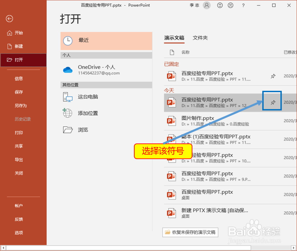Click the back arrow to exit Open view
Viewport: 297px width, 251px height.
(x=9, y=19)
